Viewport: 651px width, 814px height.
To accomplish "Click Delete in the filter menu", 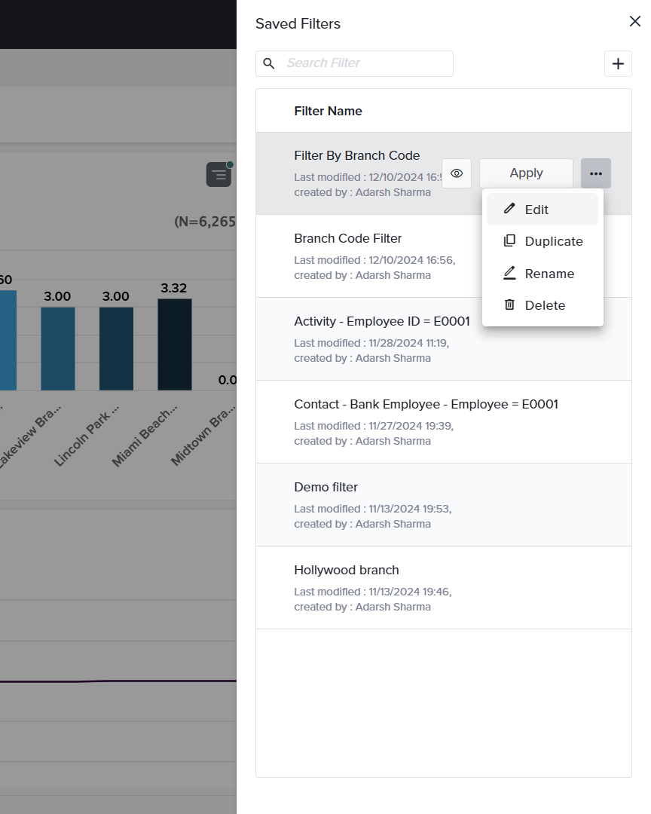I will [x=544, y=305].
